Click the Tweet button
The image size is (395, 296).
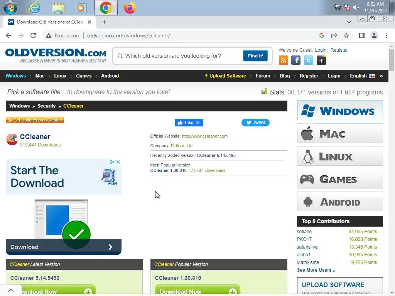click(x=255, y=123)
